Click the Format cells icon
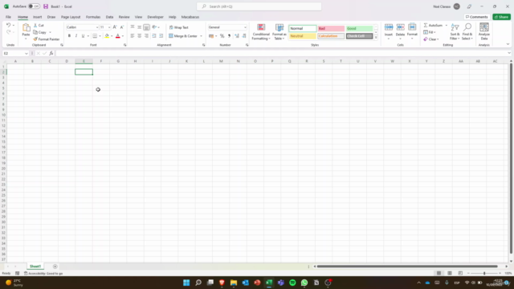 (412, 27)
